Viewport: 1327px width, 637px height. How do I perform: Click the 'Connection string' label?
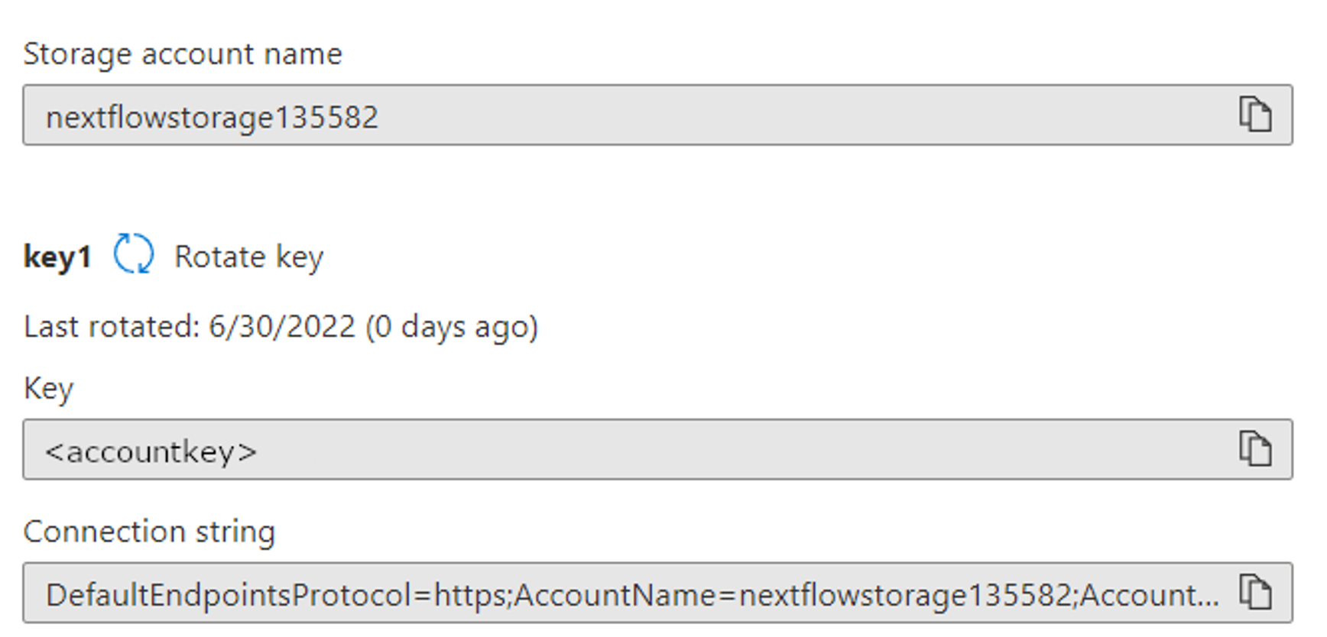[x=149, y=532]
